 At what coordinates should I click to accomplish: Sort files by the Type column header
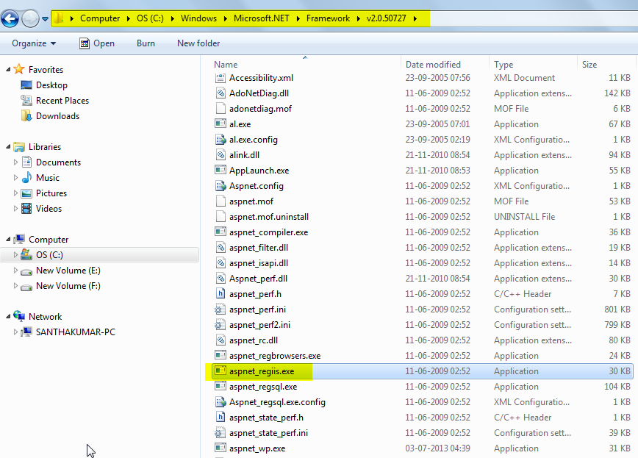[x=503, y=64]
